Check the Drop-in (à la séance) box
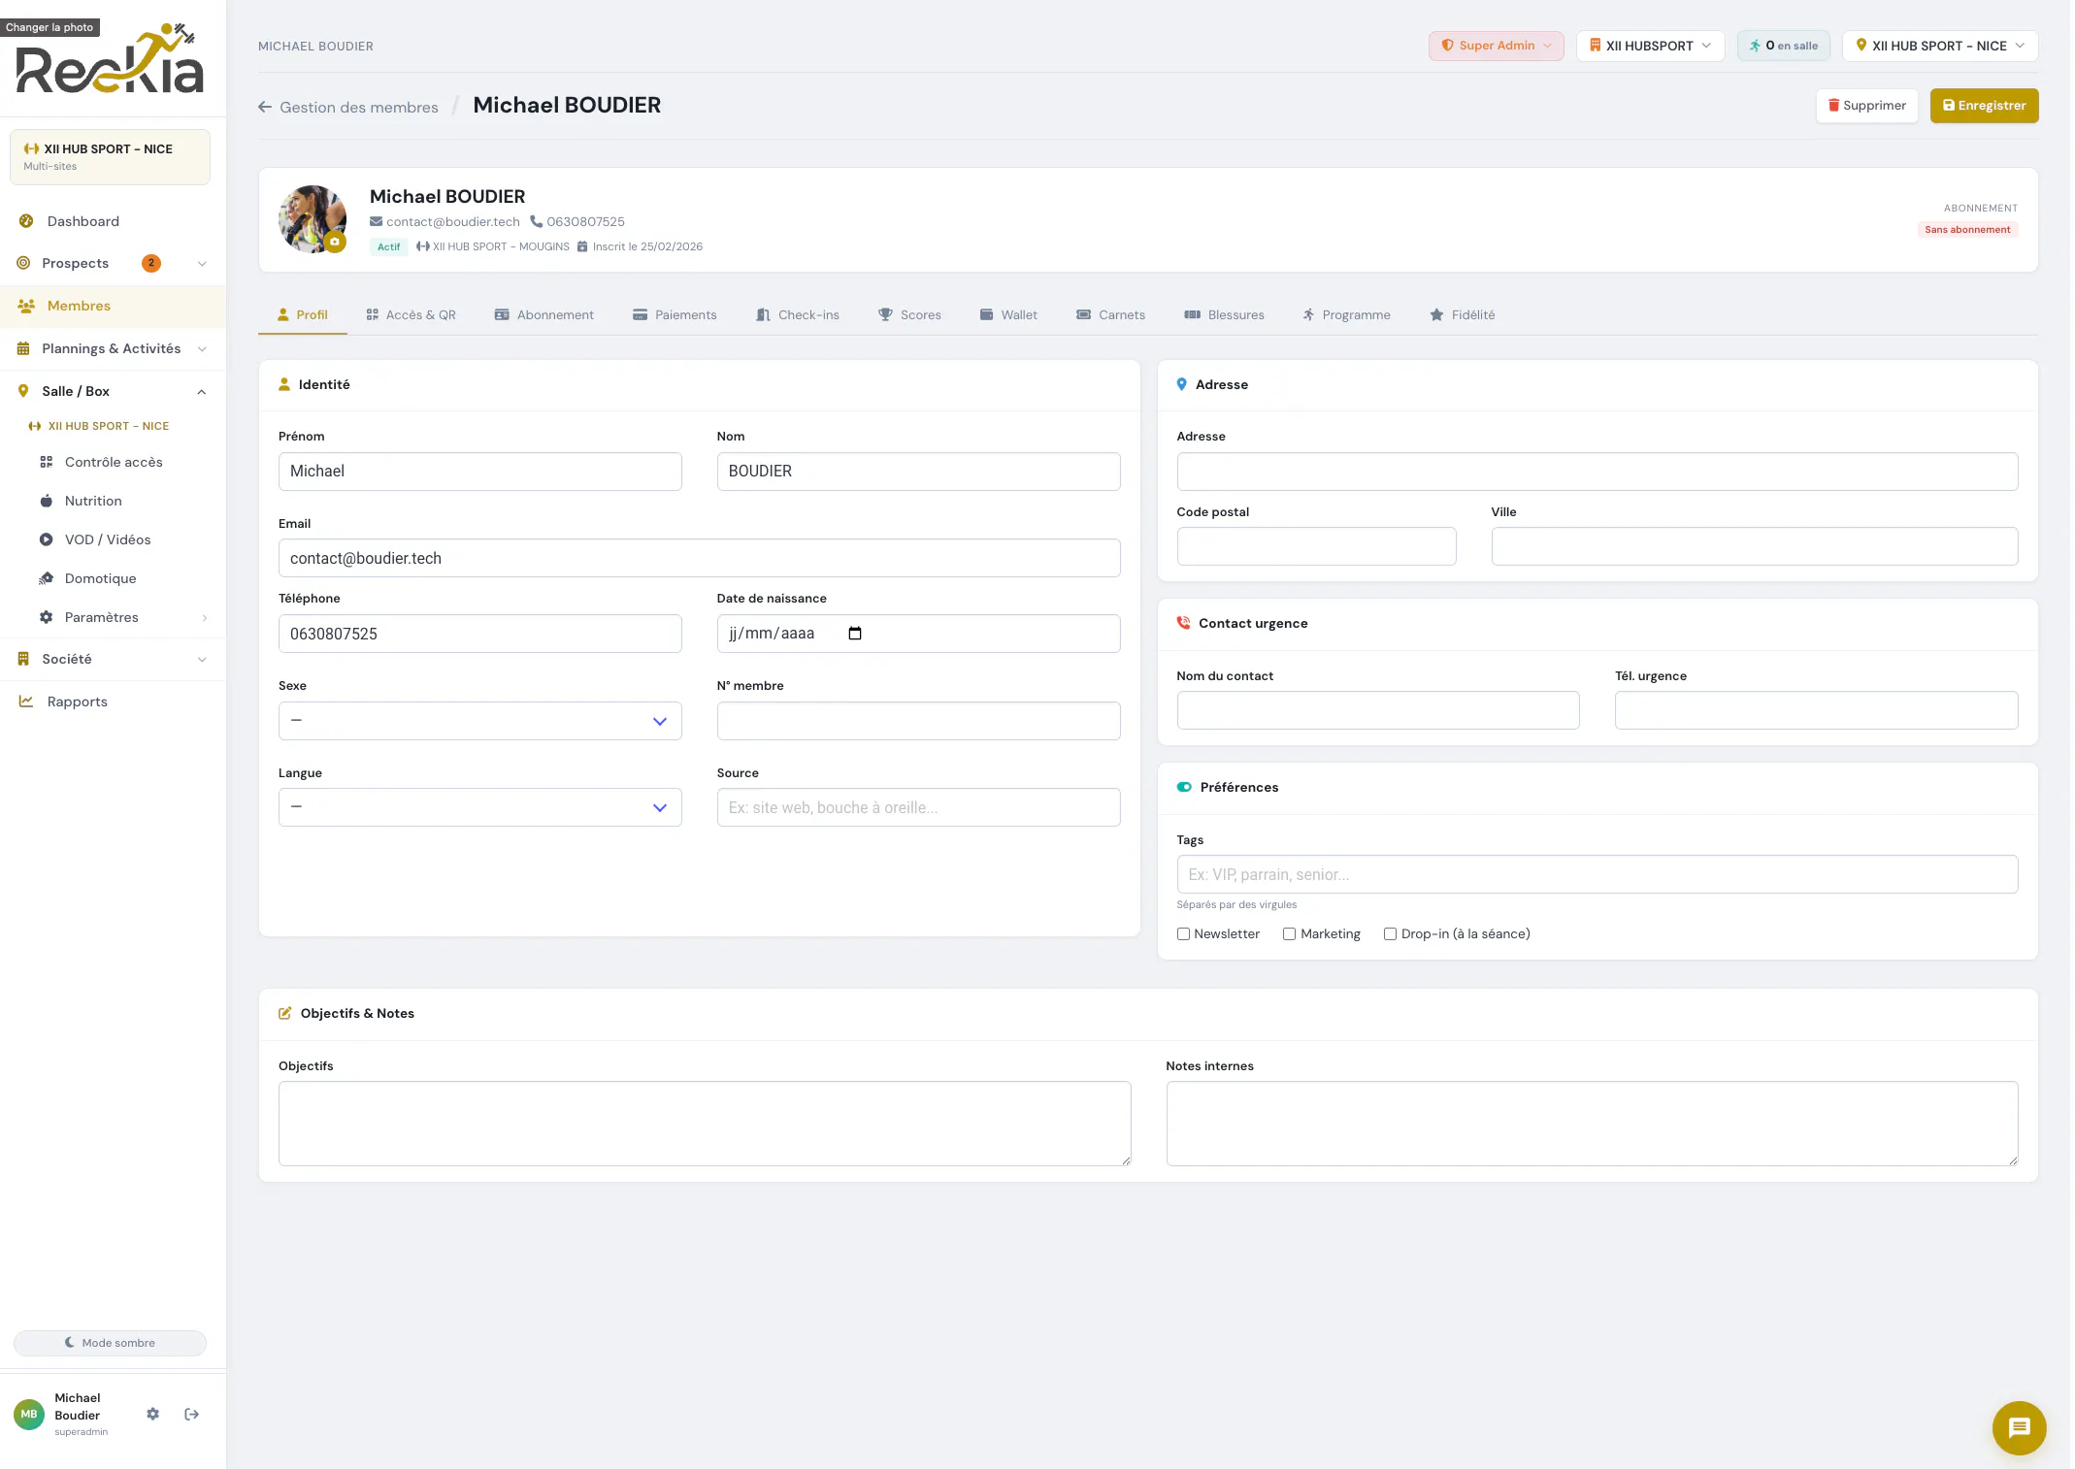 coord(1390,933)
